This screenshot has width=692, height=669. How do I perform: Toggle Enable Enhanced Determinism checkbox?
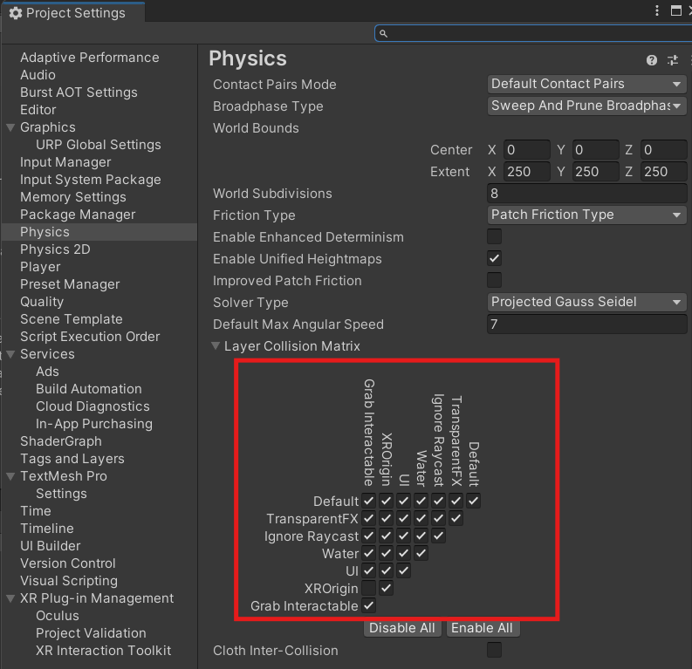(494, 236)
